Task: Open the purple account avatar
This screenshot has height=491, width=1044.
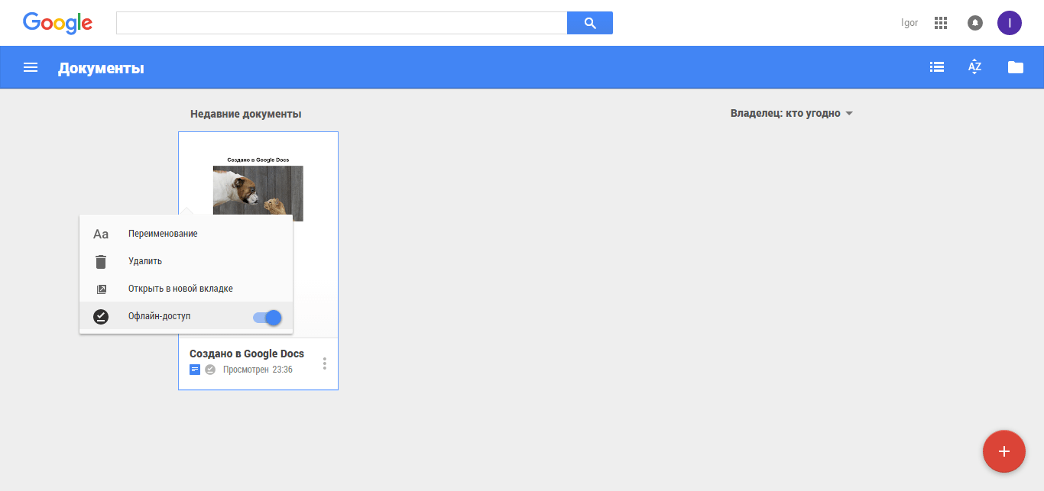Action: point(1009,23)
